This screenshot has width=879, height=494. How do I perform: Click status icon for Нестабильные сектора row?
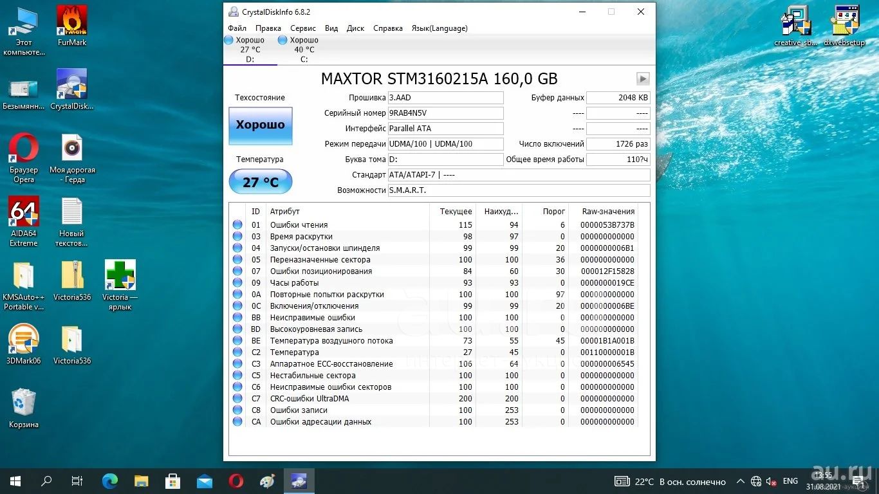tap(237, 376)
